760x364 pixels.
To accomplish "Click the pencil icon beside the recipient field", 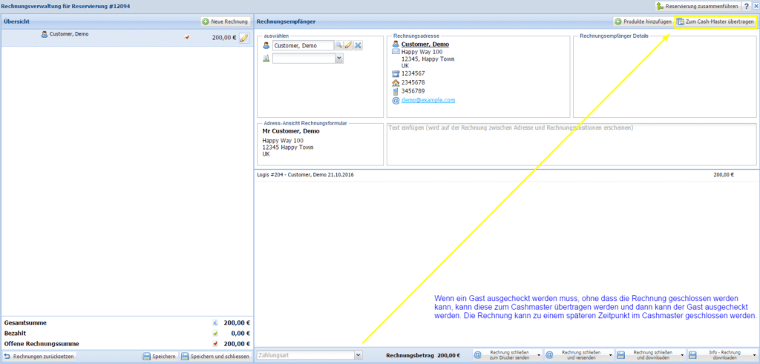I will point(348,46).
